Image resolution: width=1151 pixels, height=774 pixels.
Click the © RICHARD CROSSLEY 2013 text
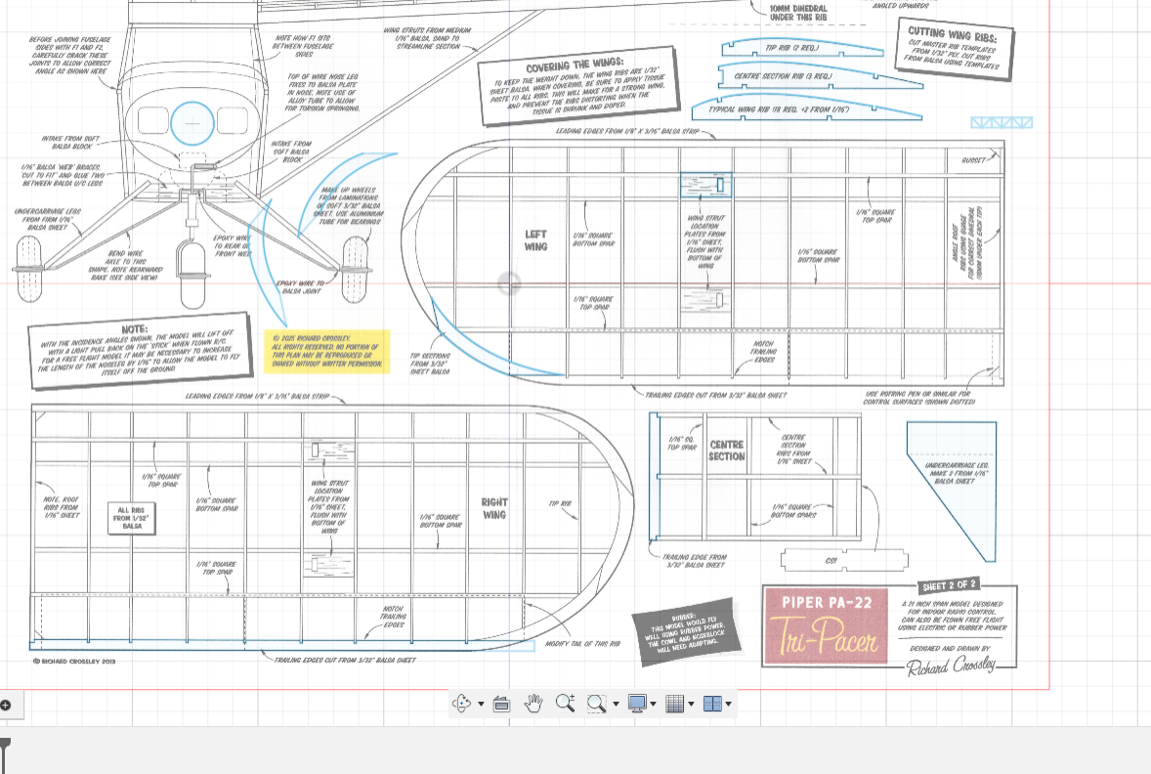[74, 661]
